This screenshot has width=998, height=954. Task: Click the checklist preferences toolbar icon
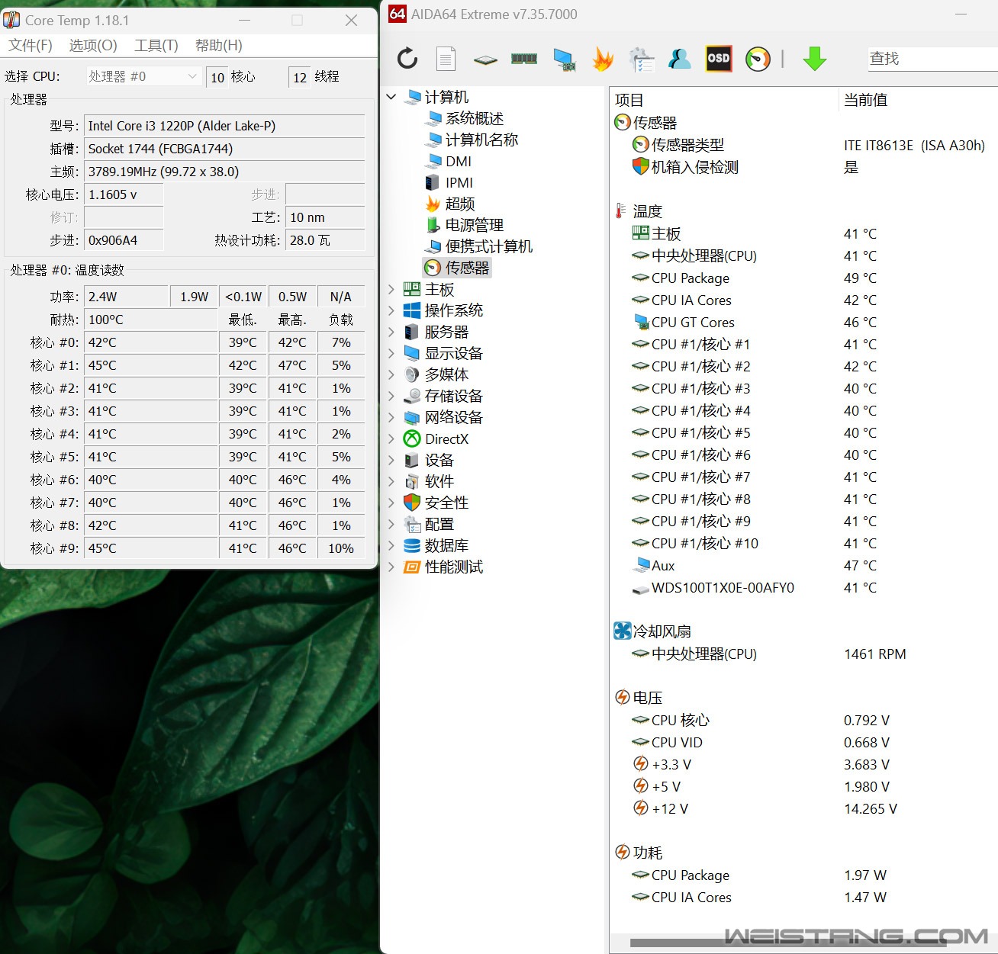click(x=642, y=59)
